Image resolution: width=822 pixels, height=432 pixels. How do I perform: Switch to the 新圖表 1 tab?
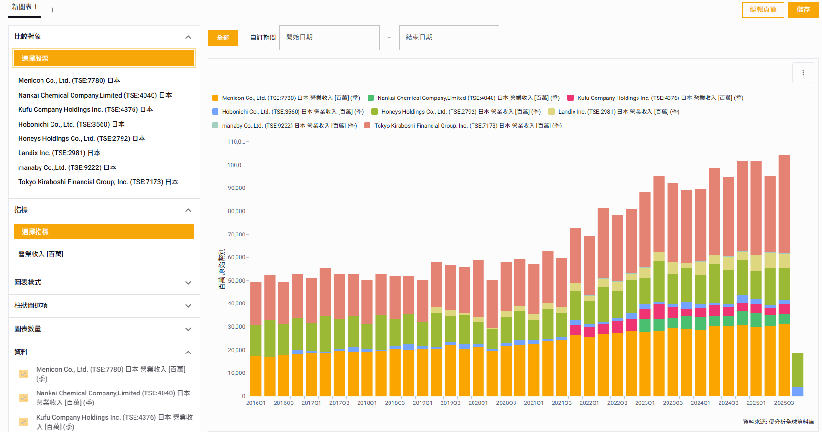pos(24,7)
